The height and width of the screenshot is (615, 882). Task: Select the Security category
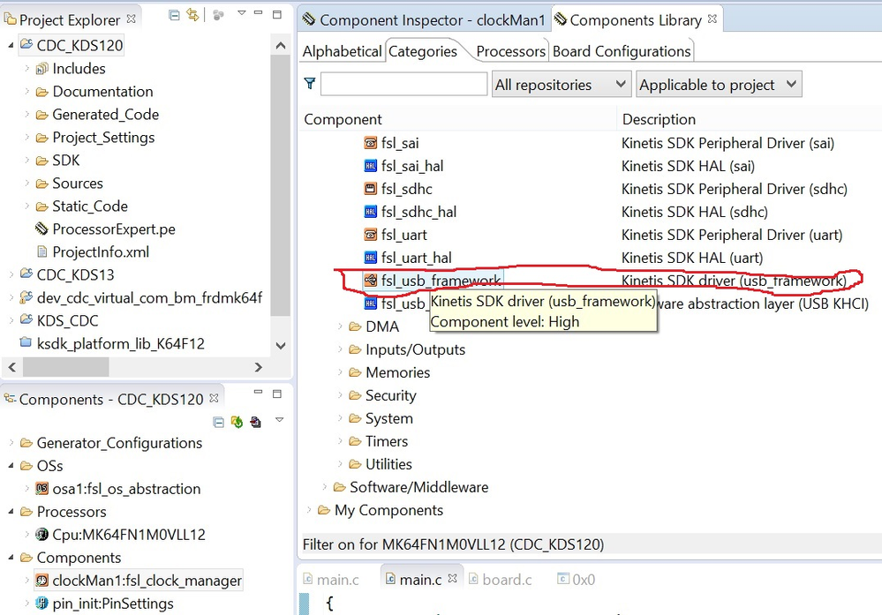click(x=390, y=395)
